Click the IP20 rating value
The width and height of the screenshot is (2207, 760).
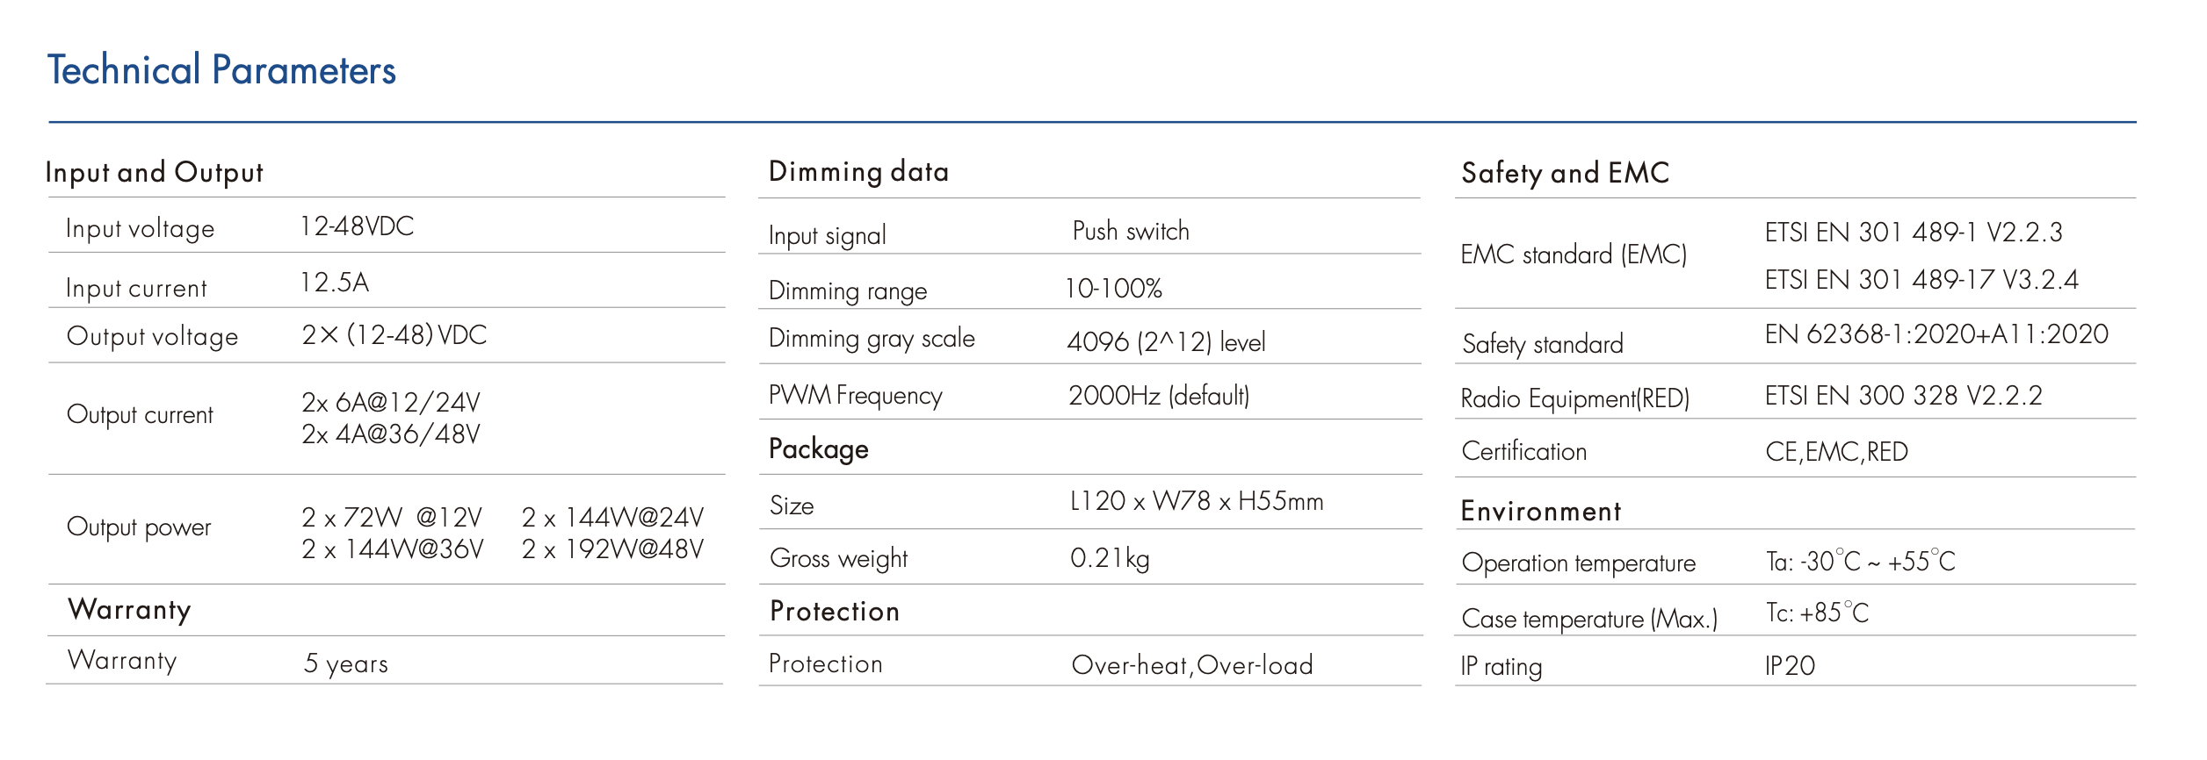[x=1790, y=666]
